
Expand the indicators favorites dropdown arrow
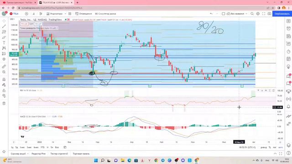pos(65,14)
